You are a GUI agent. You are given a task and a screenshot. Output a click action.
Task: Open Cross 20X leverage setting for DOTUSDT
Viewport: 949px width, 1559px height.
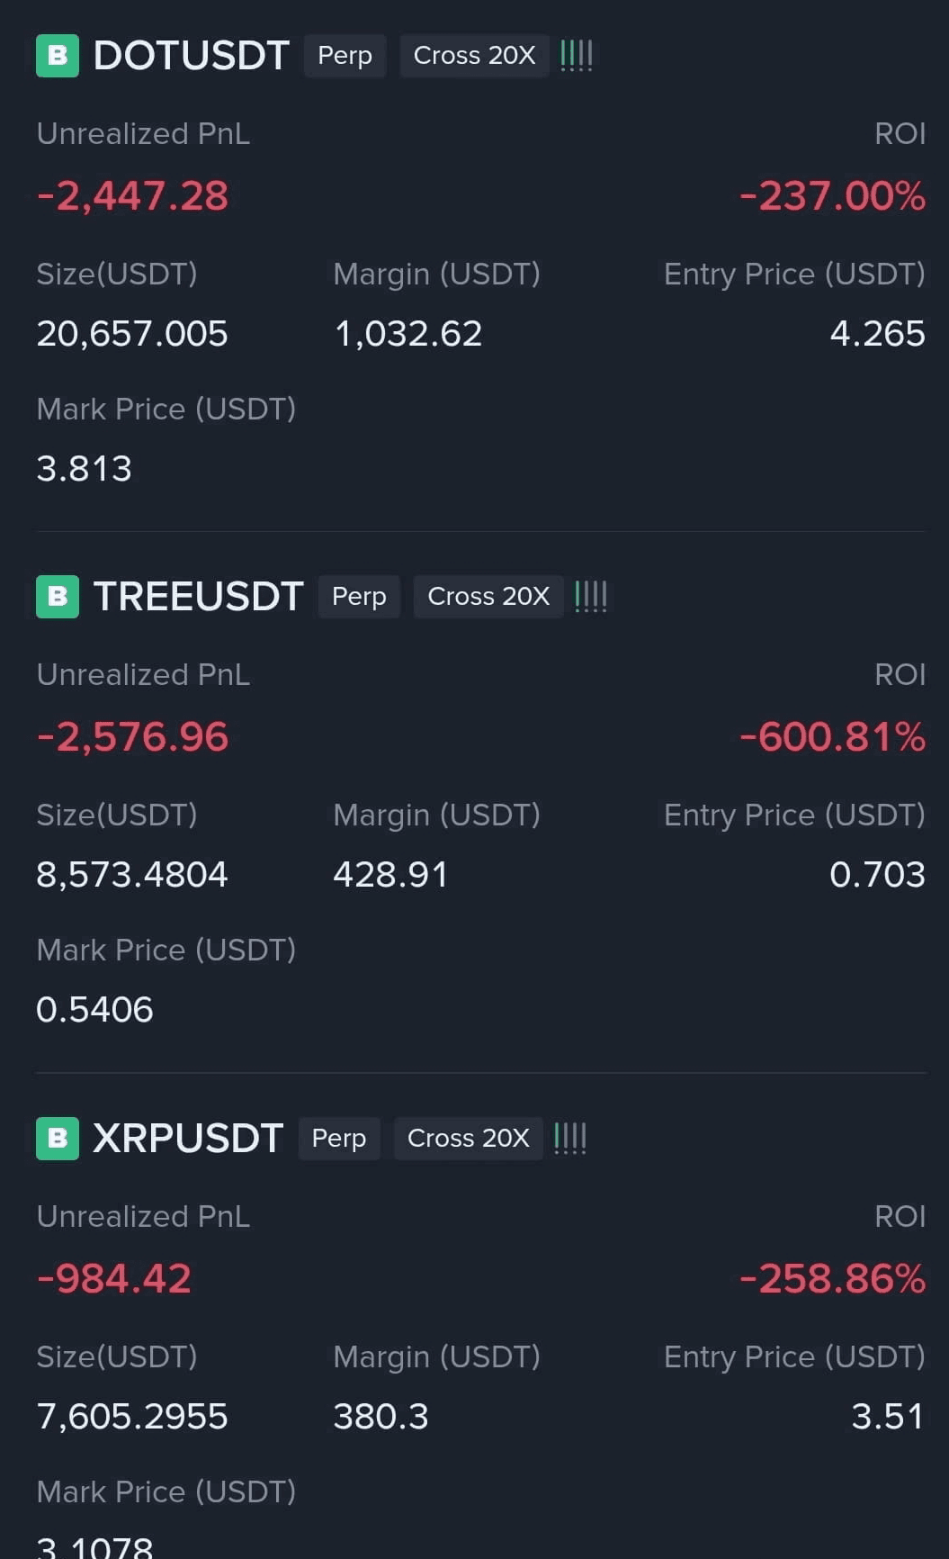(x=474, y=56)
